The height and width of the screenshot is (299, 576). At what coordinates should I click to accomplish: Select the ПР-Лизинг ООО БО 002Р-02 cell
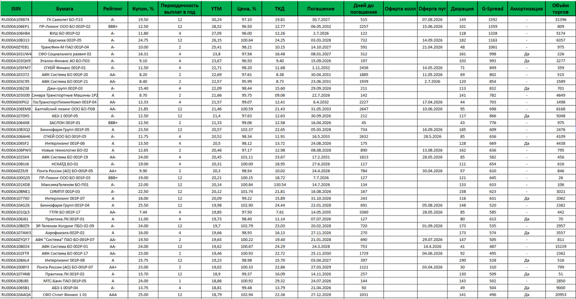[x=65, y=26]
